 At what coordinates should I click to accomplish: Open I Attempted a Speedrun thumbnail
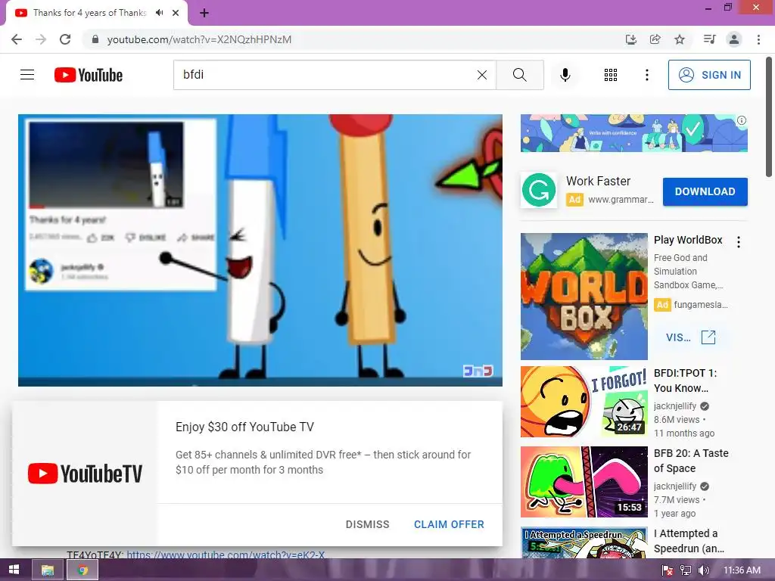(x=584, y=542)
